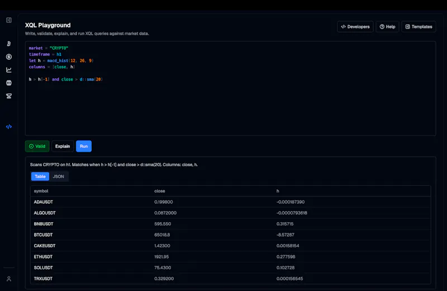Click close value 75.4300
The height and width of the screenshot is (291, 447).
coord(163,267)
